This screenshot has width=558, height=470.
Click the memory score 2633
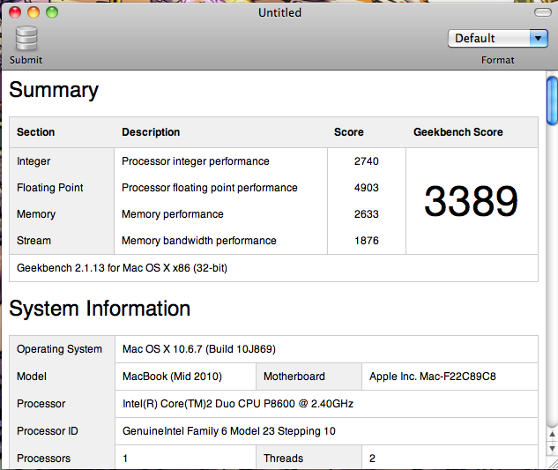pos(366,214)
